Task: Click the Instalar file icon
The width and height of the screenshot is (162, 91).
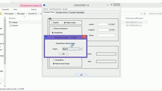Action: (x=10, y=22)
